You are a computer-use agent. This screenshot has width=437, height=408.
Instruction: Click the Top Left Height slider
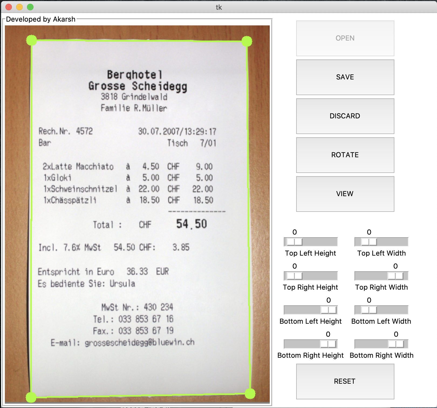[311, 242]
